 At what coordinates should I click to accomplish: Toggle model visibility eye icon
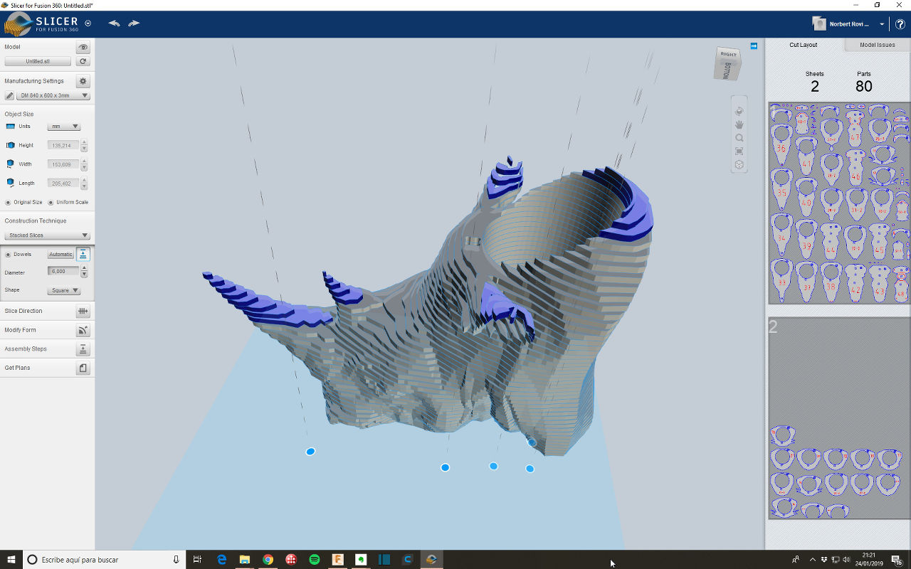(x=83, y=47)
